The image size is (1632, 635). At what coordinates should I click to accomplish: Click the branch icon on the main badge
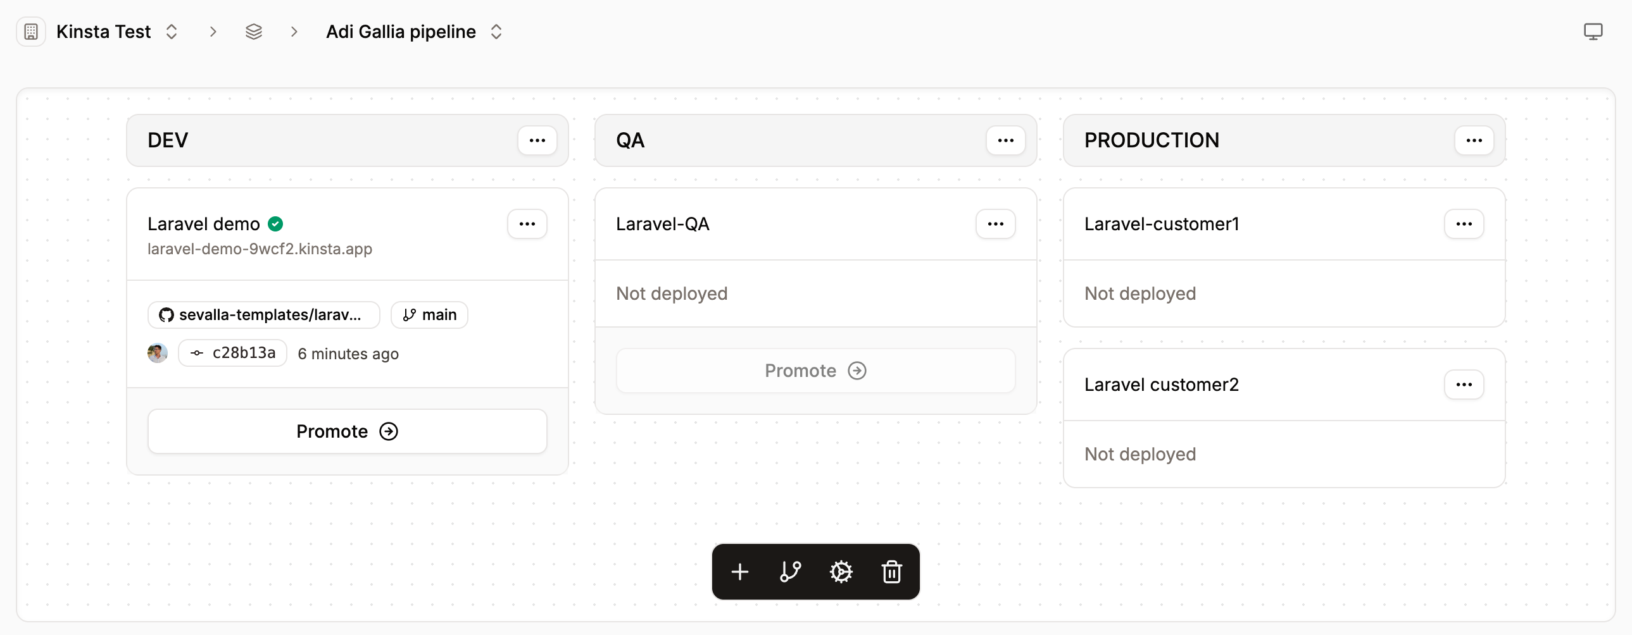410,314
